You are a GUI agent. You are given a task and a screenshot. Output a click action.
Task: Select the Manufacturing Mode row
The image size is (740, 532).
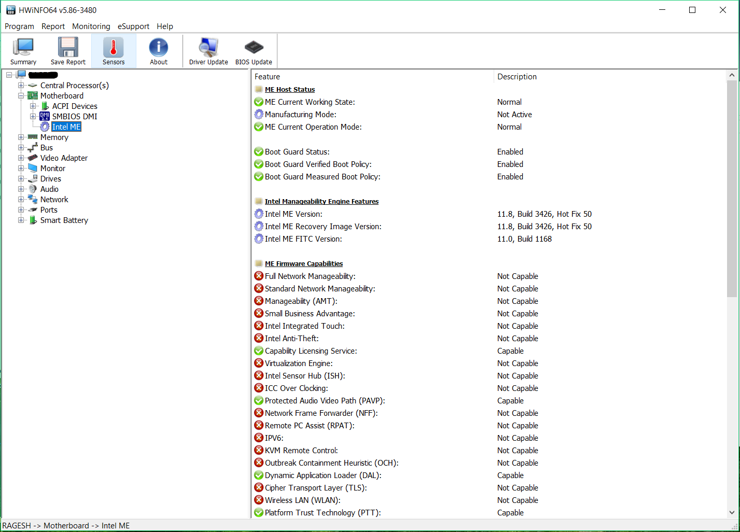[489, 115]
